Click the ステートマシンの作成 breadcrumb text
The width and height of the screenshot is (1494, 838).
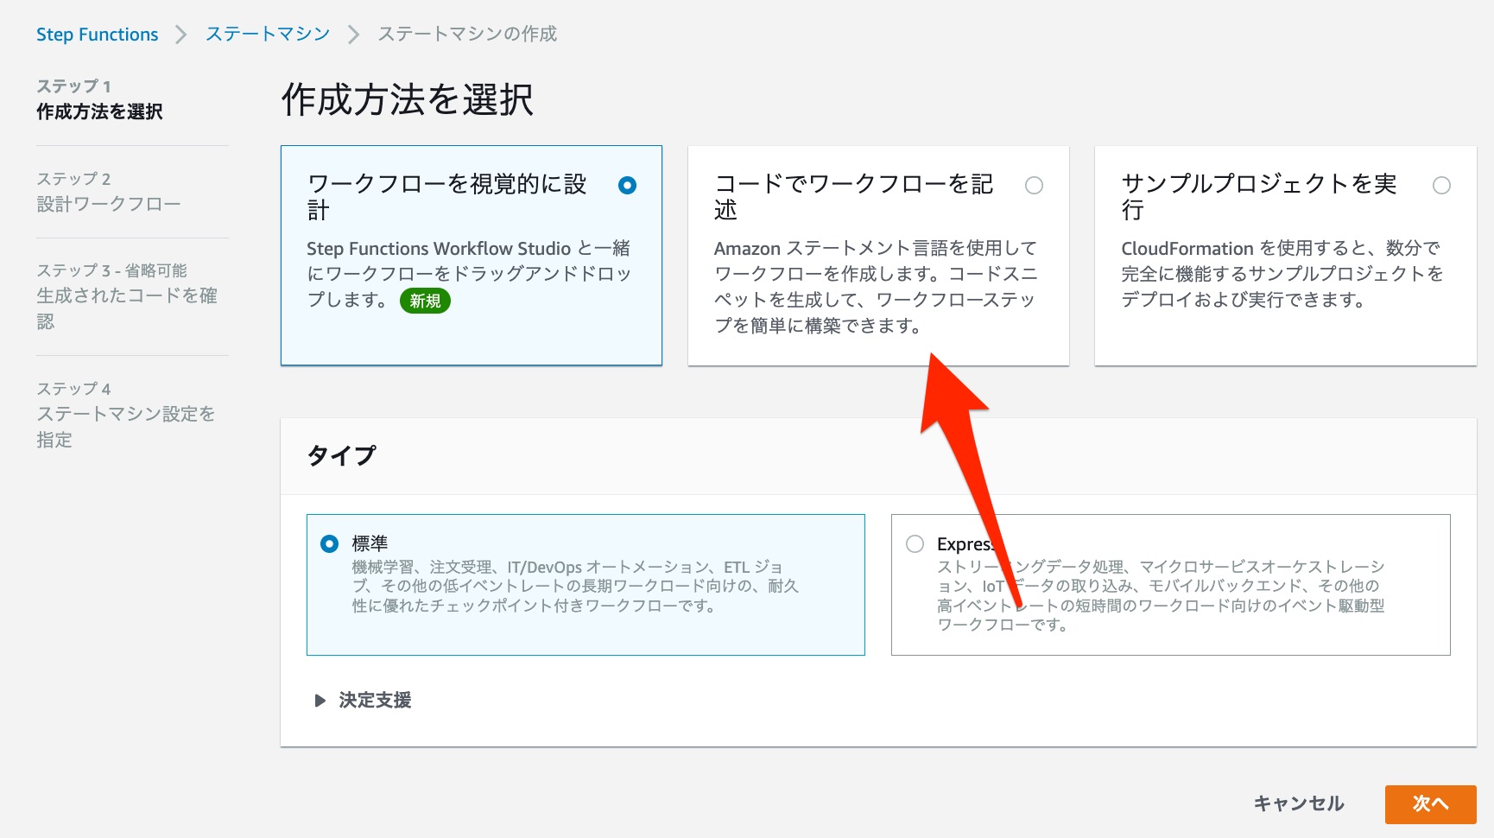pyautogui.click(x=466, y=33)
